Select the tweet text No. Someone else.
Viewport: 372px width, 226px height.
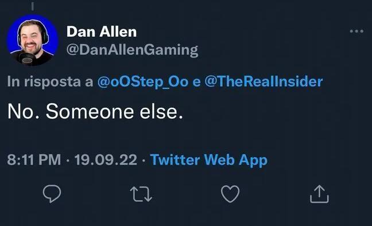coord(95,111)
